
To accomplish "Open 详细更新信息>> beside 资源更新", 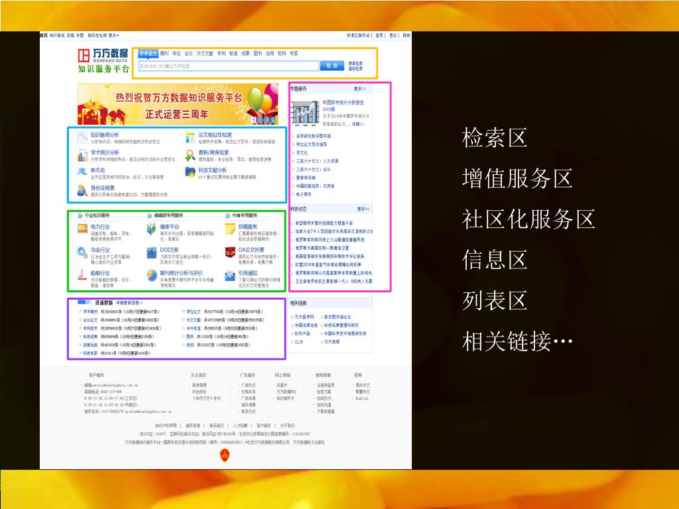I will click(x=129, y=303).
